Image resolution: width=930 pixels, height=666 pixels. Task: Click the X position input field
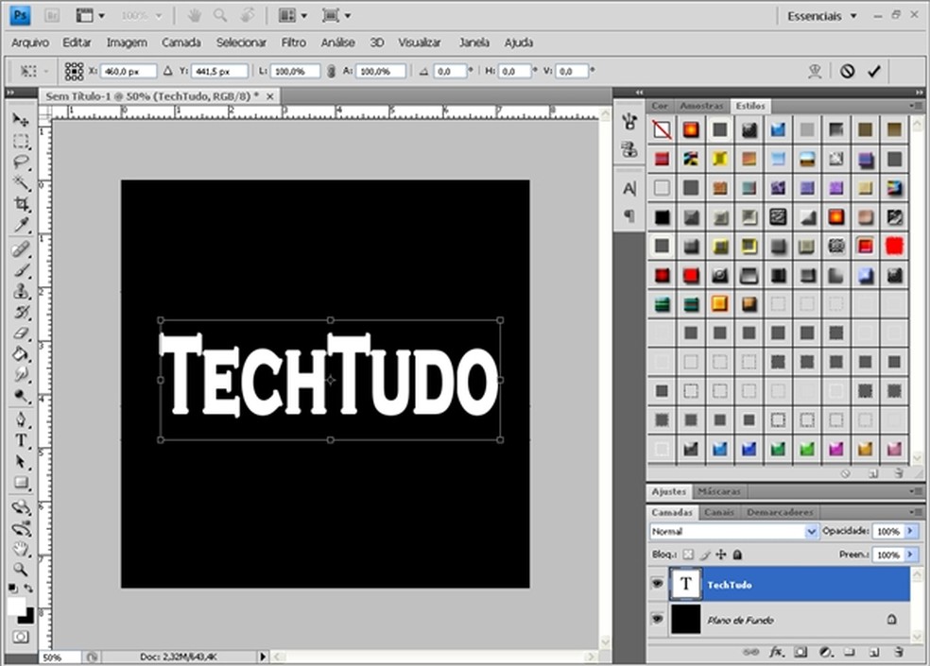129,71
